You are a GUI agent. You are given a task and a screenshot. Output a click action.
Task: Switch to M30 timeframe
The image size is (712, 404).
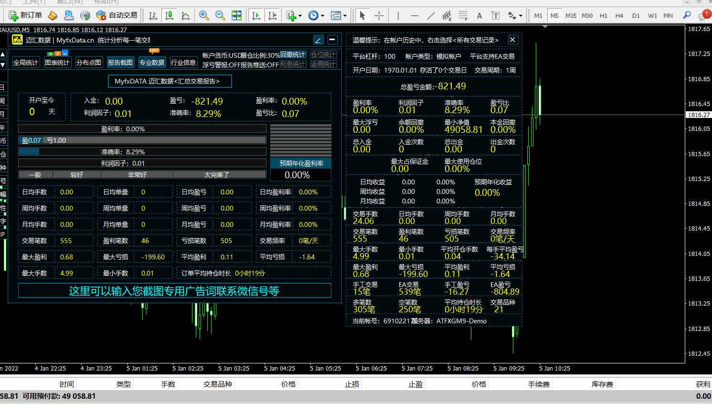[x=587, y=16]
